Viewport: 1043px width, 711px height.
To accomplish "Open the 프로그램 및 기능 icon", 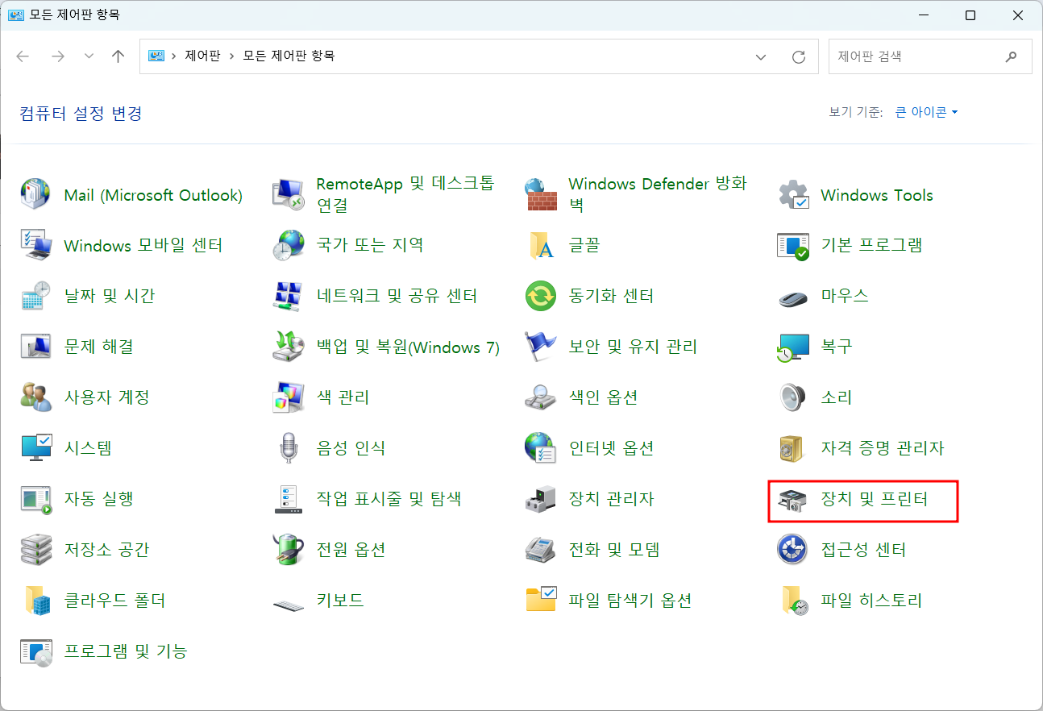I will tap(35, 651).
